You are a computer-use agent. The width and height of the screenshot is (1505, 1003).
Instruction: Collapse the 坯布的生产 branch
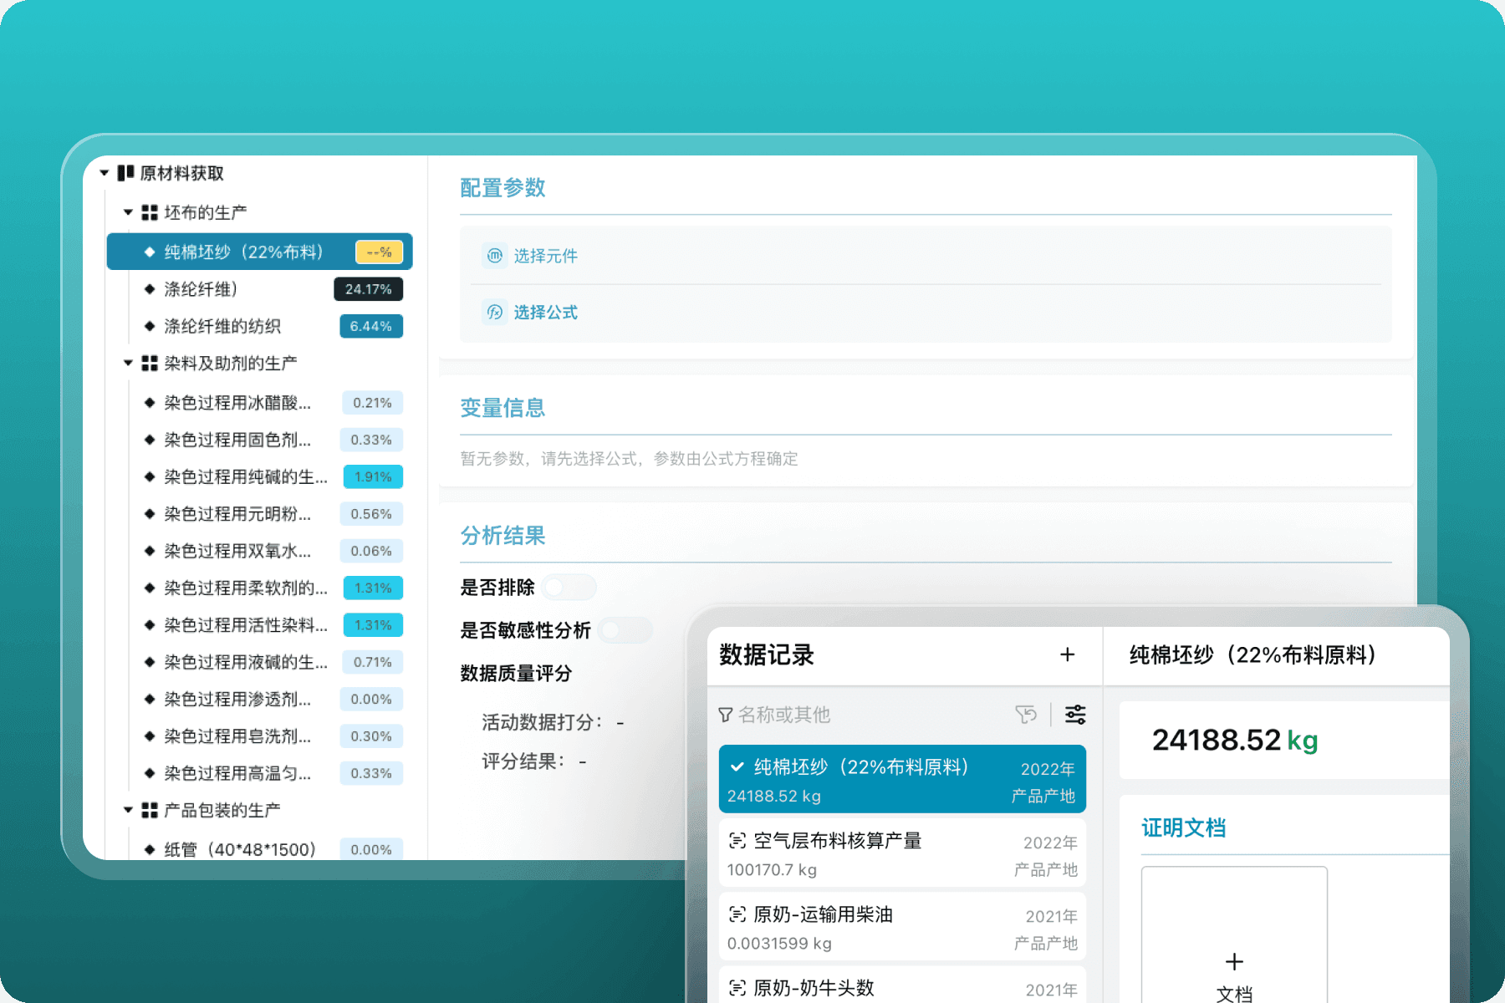coord(127,211)
